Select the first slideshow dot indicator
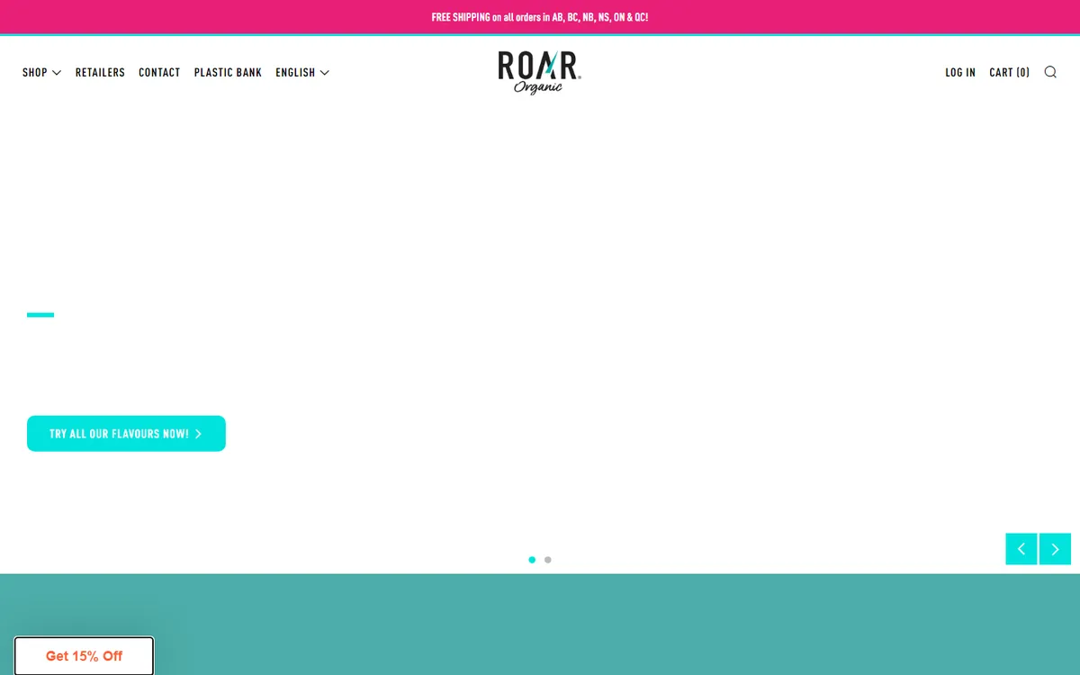Screen dimensions: 1080x675 point(532,560)
